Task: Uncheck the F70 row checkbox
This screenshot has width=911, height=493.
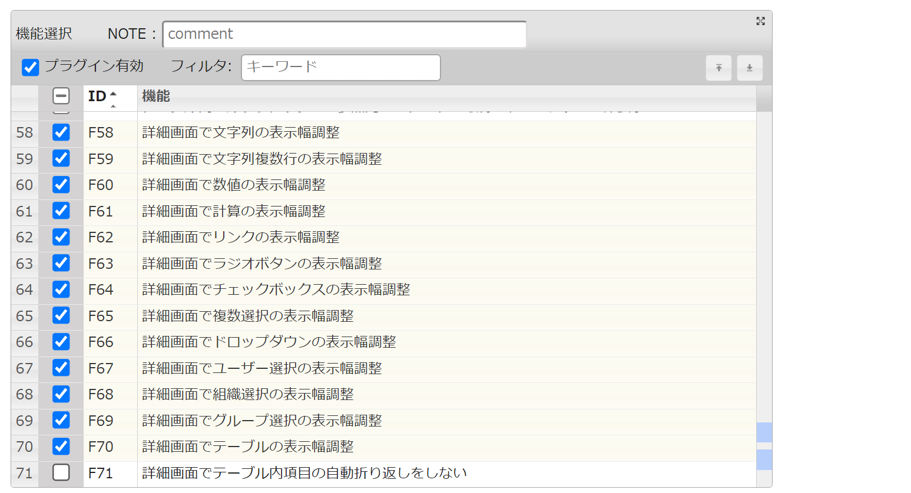Action: point(61,447)
